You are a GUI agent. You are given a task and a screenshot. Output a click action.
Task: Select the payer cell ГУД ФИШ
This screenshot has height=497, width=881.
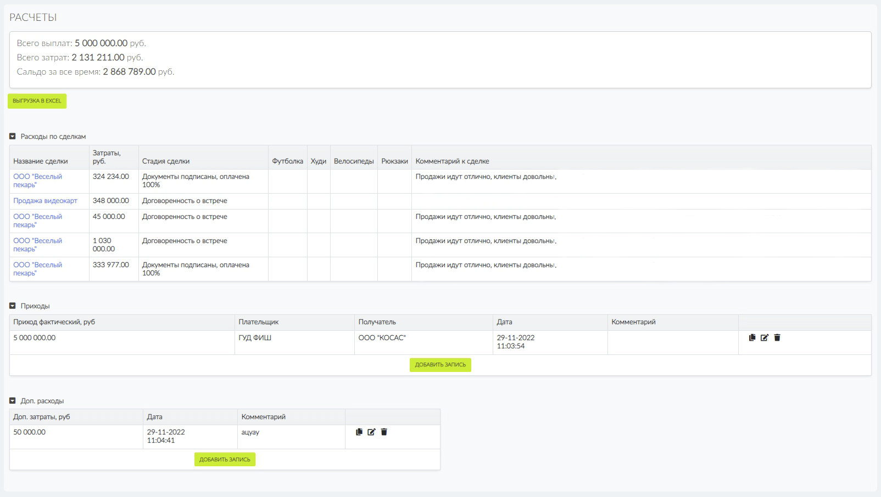(294, 342)
